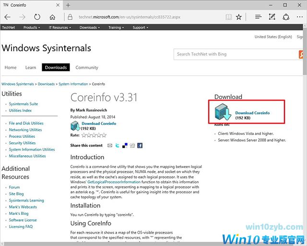Go to browser Home page icon
The image size is (307, 246).
(x=52, y=17)
